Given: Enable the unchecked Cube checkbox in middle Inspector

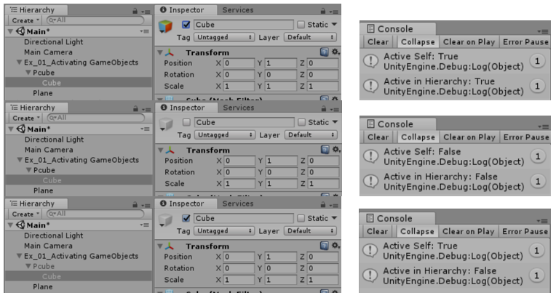Looking at the screenshot, I should (186, 122).
